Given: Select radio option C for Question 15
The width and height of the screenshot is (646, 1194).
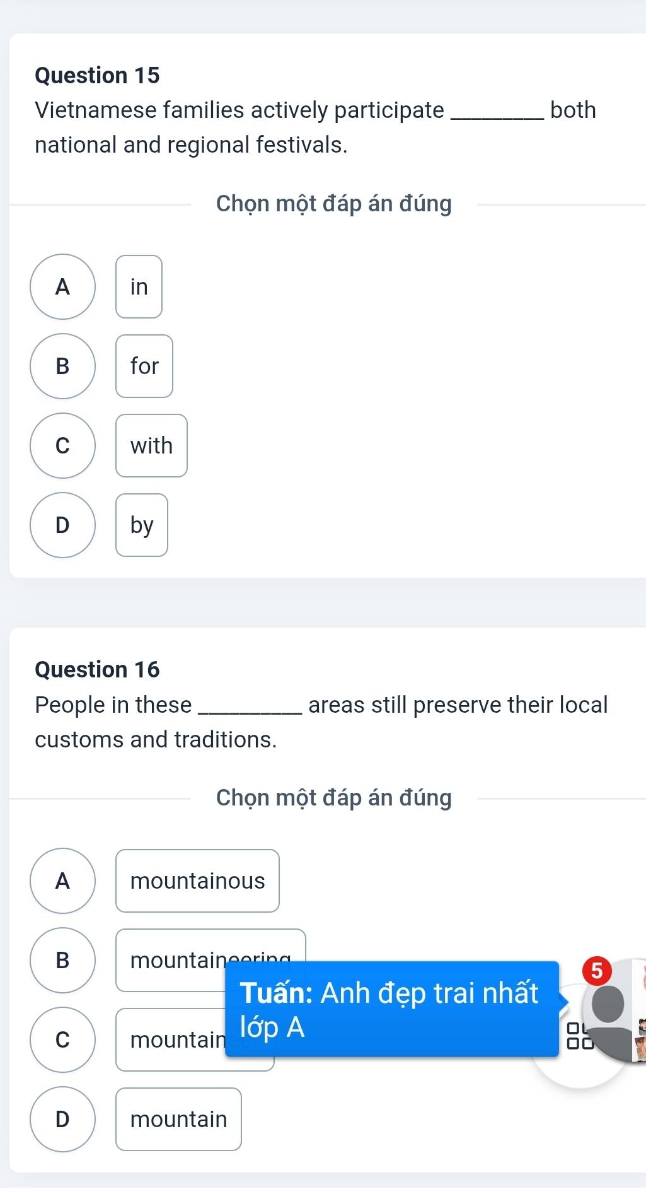Looking at the screenshot, I should click(62, 445).
